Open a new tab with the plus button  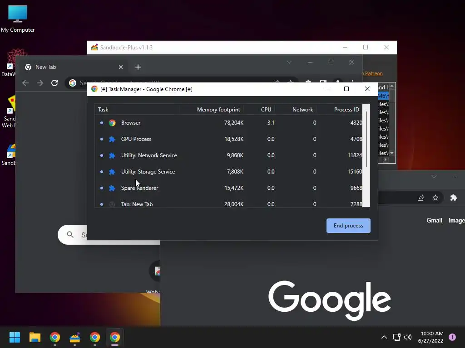pyautogui.click(x=138, y=67)
